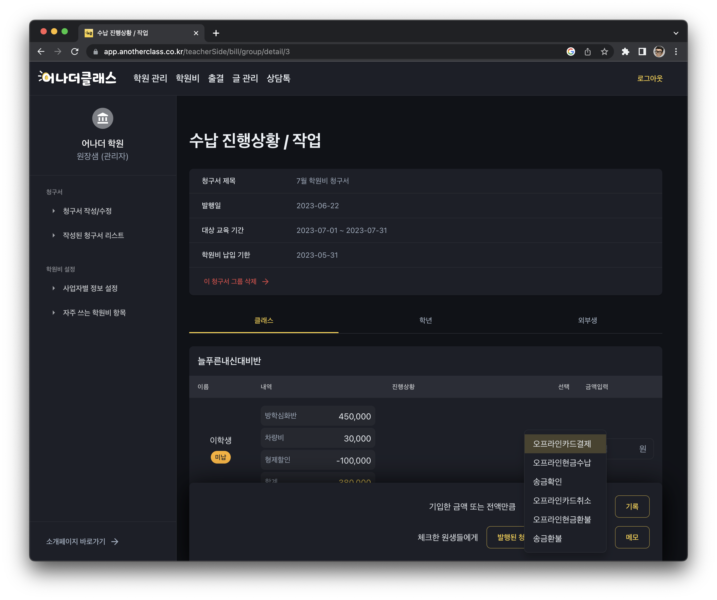Screen dimensions: 717x600
Task: Expand 사업자별 정보 설정 sidebar item
Action: click(90, 288)
